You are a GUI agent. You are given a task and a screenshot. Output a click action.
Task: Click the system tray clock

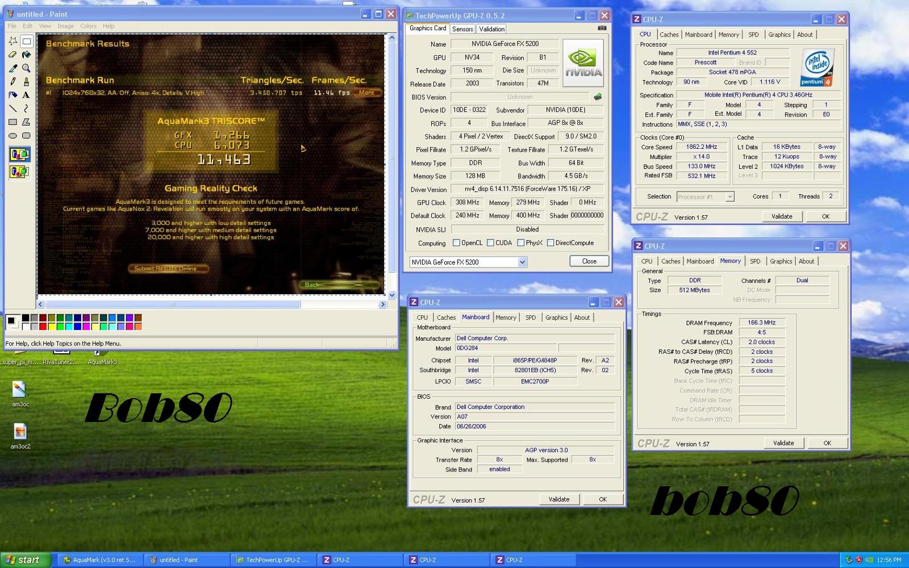(889, 560)
